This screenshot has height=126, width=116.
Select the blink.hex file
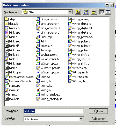pos(13,50)
